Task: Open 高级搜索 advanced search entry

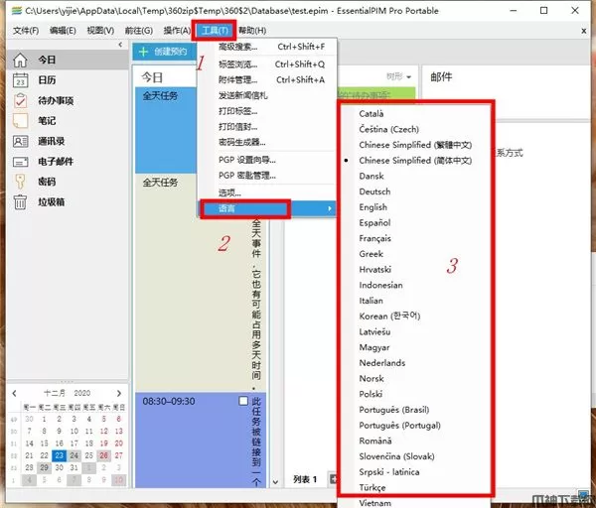Action: (236, 47)
